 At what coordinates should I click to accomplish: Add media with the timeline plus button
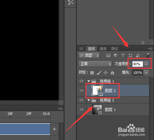click(x=54, y=129)
